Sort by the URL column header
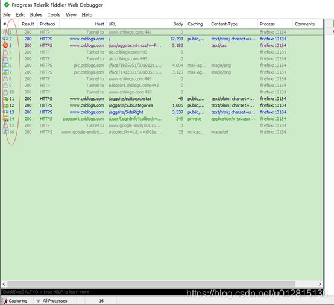334x305 pixels. pos(136,24)
